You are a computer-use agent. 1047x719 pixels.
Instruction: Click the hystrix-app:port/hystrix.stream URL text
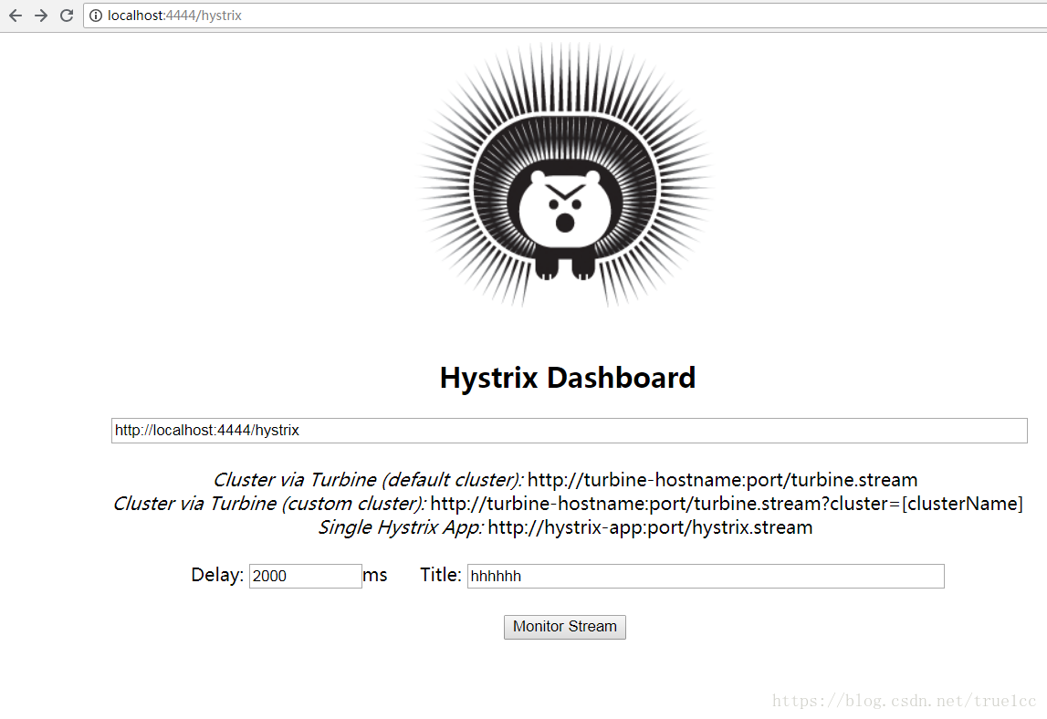650,527
